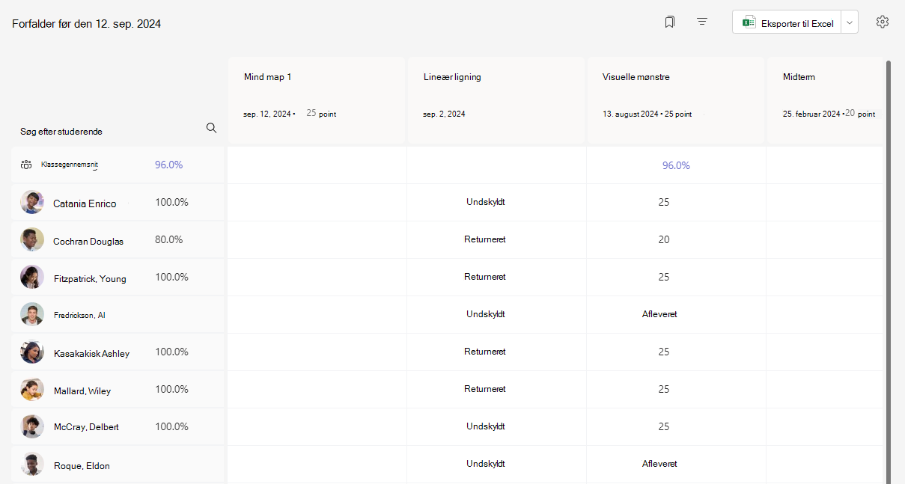Viewport: 905px width, 484px height.
Task: Open Fredrickson, Al's avatar
Action: pos(32,314)
